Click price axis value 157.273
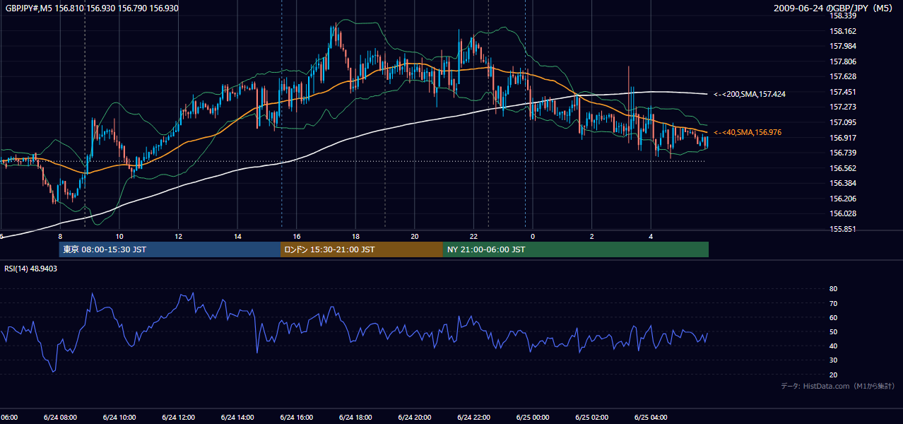Screen dimensions: 903x424 click(842, 107)
